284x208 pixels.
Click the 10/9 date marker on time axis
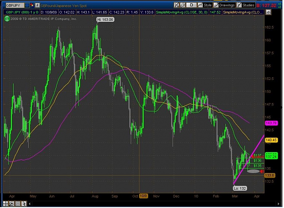click(143, 196)
